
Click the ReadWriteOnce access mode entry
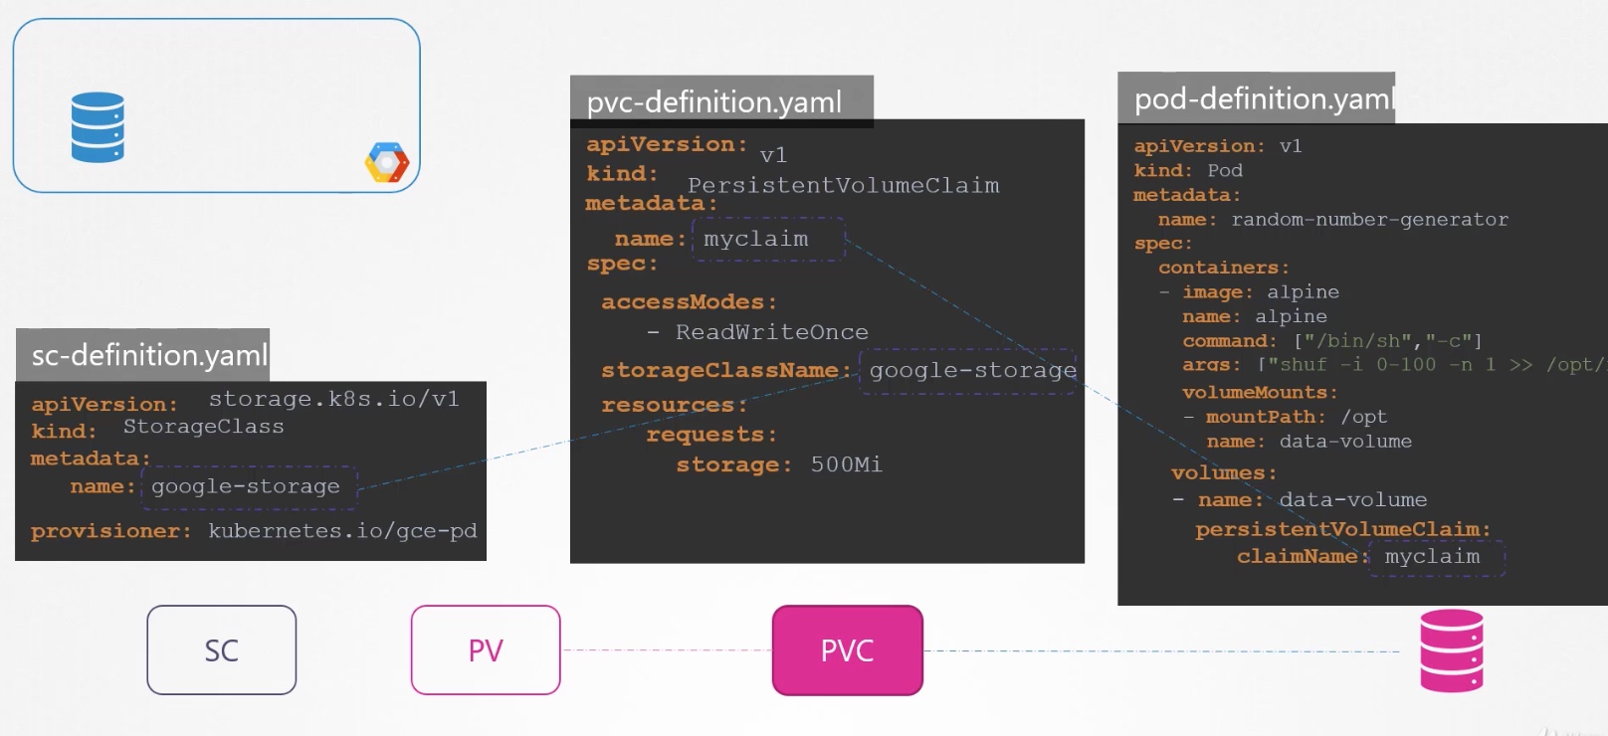[x=771, y=332]
